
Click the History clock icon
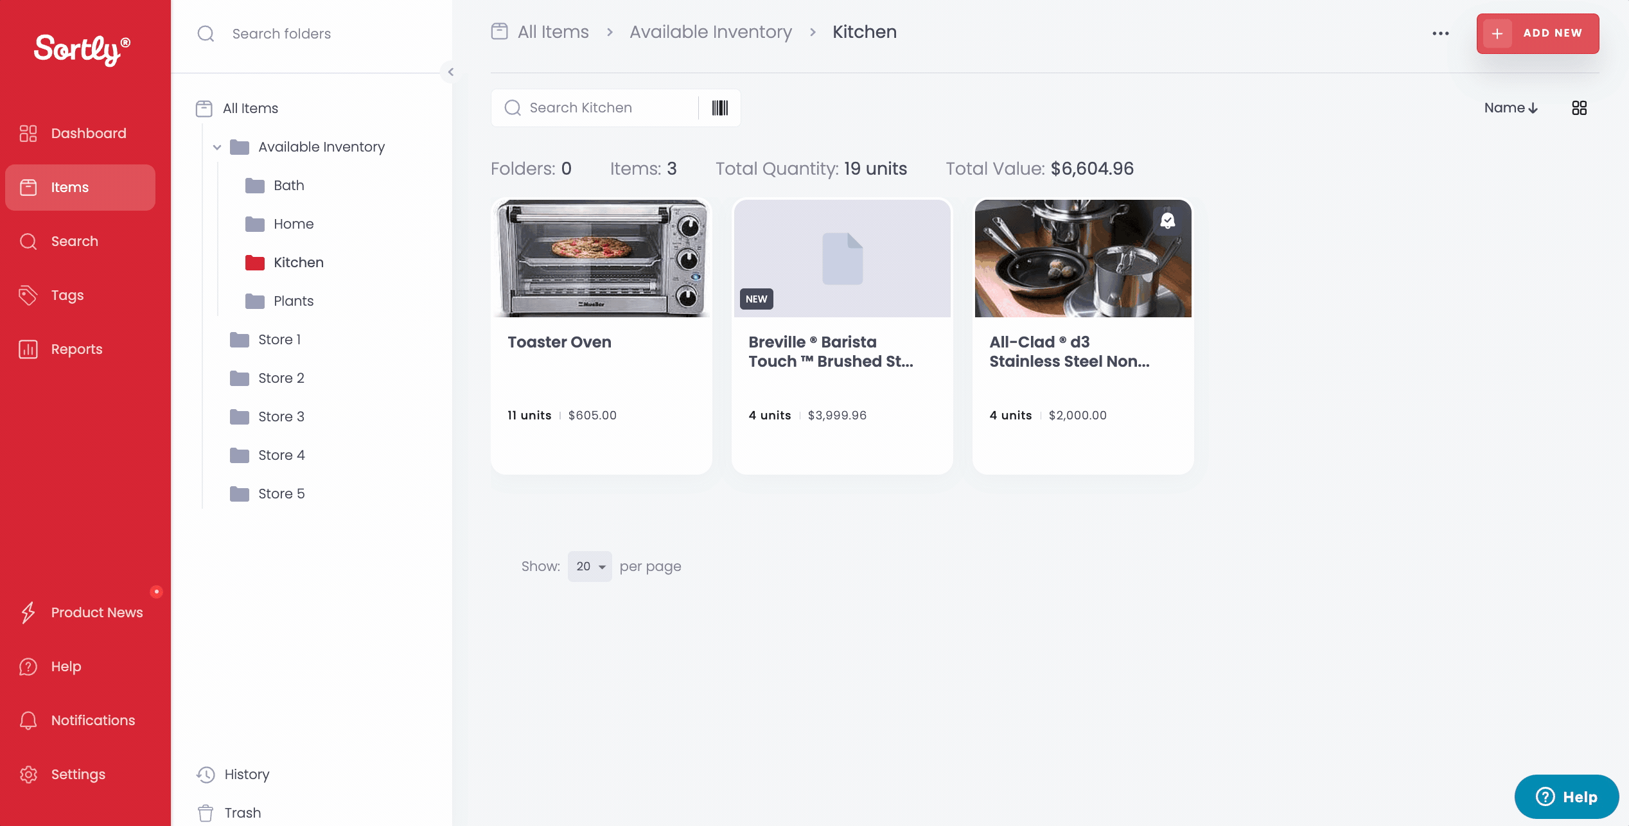pyautogui.click(x=206, y=775)
